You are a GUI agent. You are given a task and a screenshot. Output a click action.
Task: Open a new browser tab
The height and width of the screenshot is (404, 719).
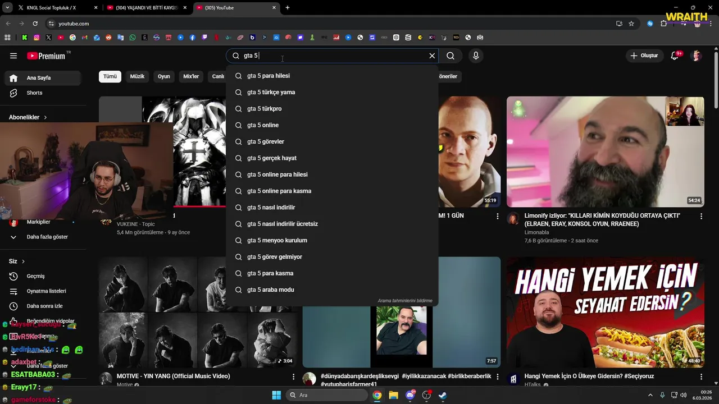(x=288, y=8)
